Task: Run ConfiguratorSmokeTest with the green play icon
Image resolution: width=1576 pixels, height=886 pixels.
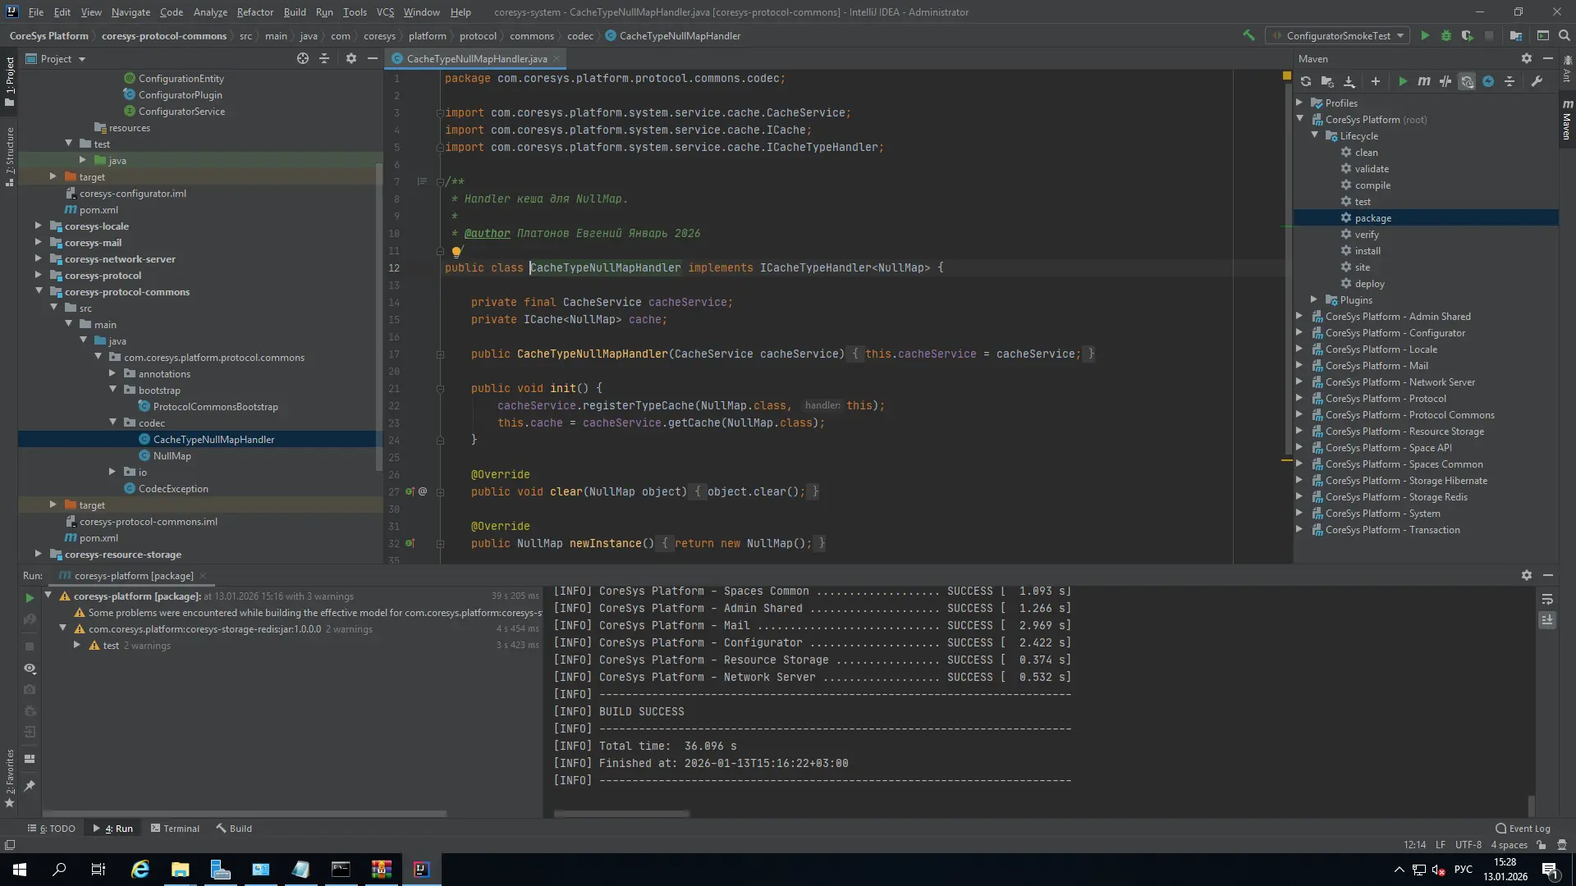Action: pos(1425,35)
